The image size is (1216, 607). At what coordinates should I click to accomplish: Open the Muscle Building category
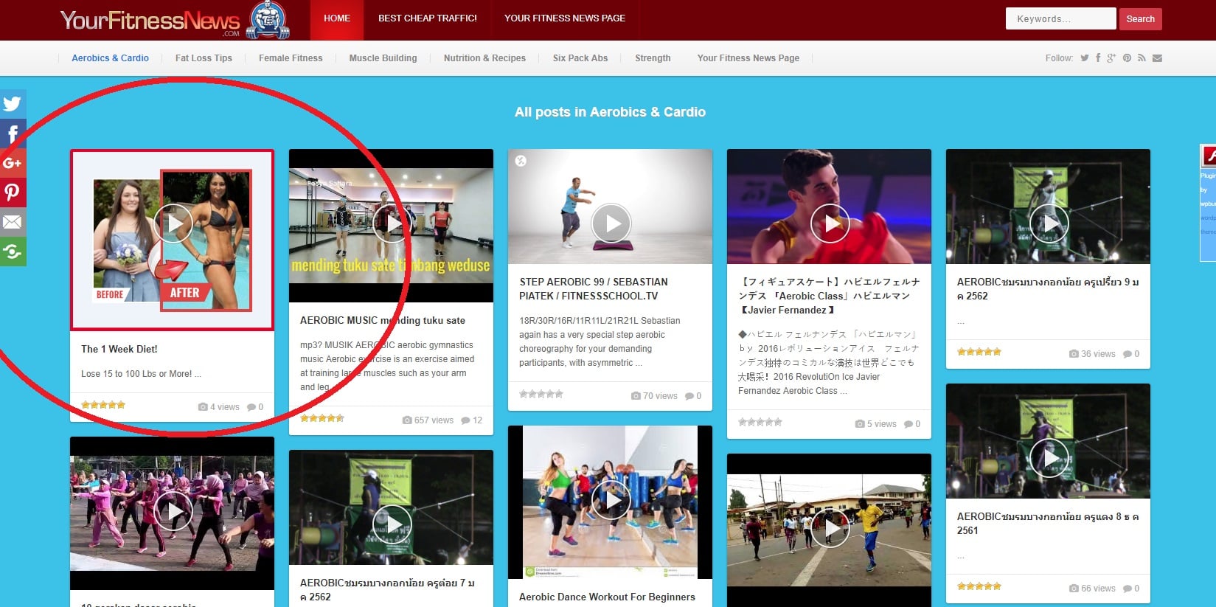(x=383, y=58)
